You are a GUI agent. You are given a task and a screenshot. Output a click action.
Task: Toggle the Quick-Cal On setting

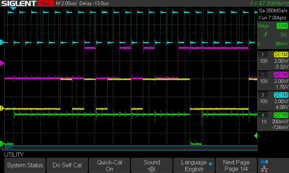pyautogui.click(x=109, y=165)
